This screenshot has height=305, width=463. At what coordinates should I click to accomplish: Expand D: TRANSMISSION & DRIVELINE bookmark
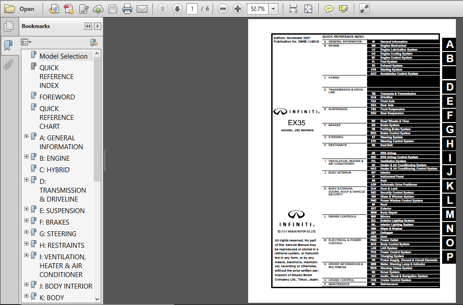point(26,179)
